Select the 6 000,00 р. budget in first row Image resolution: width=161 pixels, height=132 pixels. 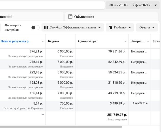(x=65, y=51)
